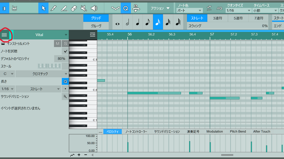Switch to Pitch Bend lane tab
The height and width of the screenshot is (159, 284).
click(238, 132)
